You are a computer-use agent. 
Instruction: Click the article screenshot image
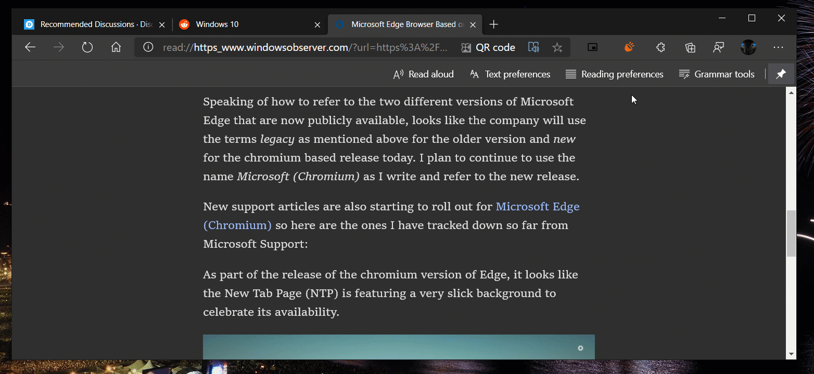tap(399, 347)
